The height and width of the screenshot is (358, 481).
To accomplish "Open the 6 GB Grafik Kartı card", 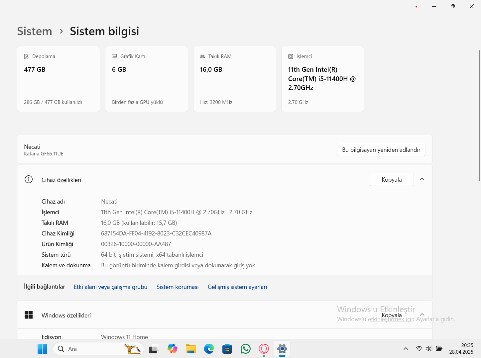I will pyautogui.click(x=147, y=79).
